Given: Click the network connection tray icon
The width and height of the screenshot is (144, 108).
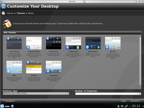Looking at the screenshot, I should (126, 106).
